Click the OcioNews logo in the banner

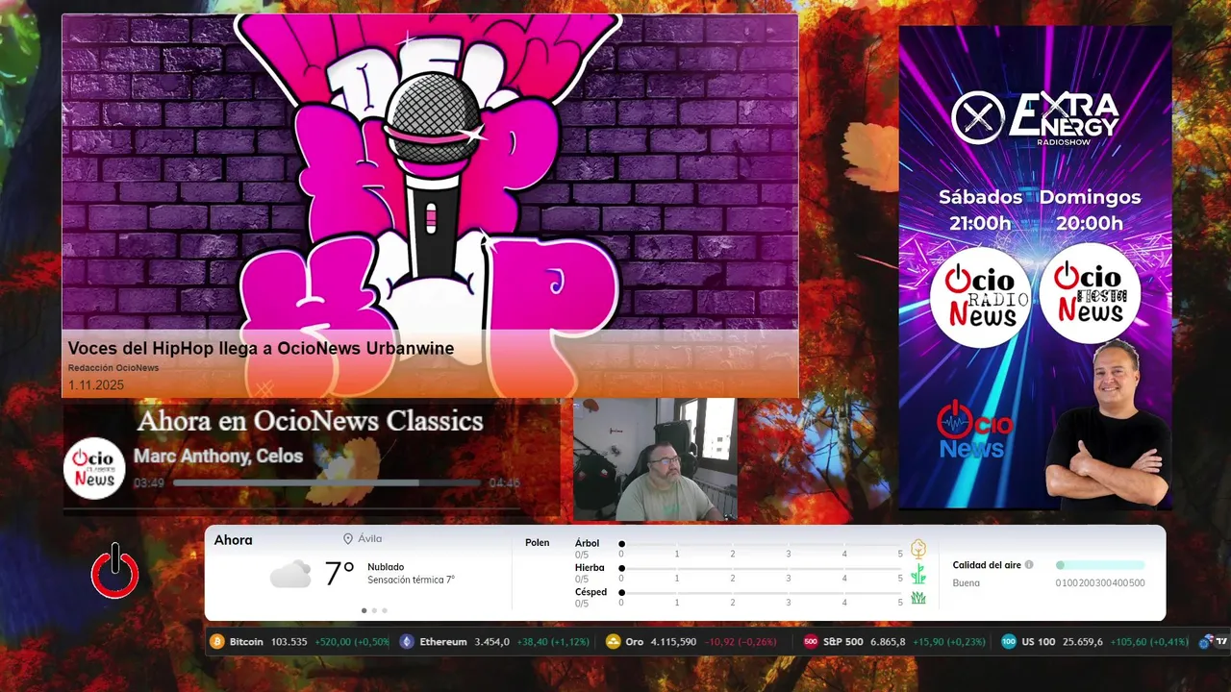pyautogui.click(x=974, y=431)
